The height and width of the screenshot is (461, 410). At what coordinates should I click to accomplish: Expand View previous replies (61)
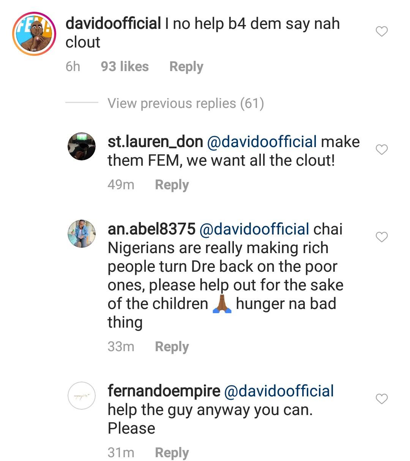point(185,103)
